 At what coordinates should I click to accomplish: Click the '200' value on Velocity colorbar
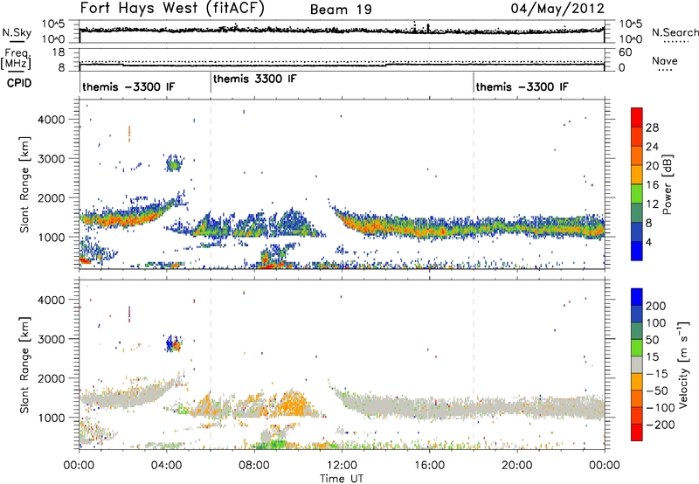click(655, 306)
